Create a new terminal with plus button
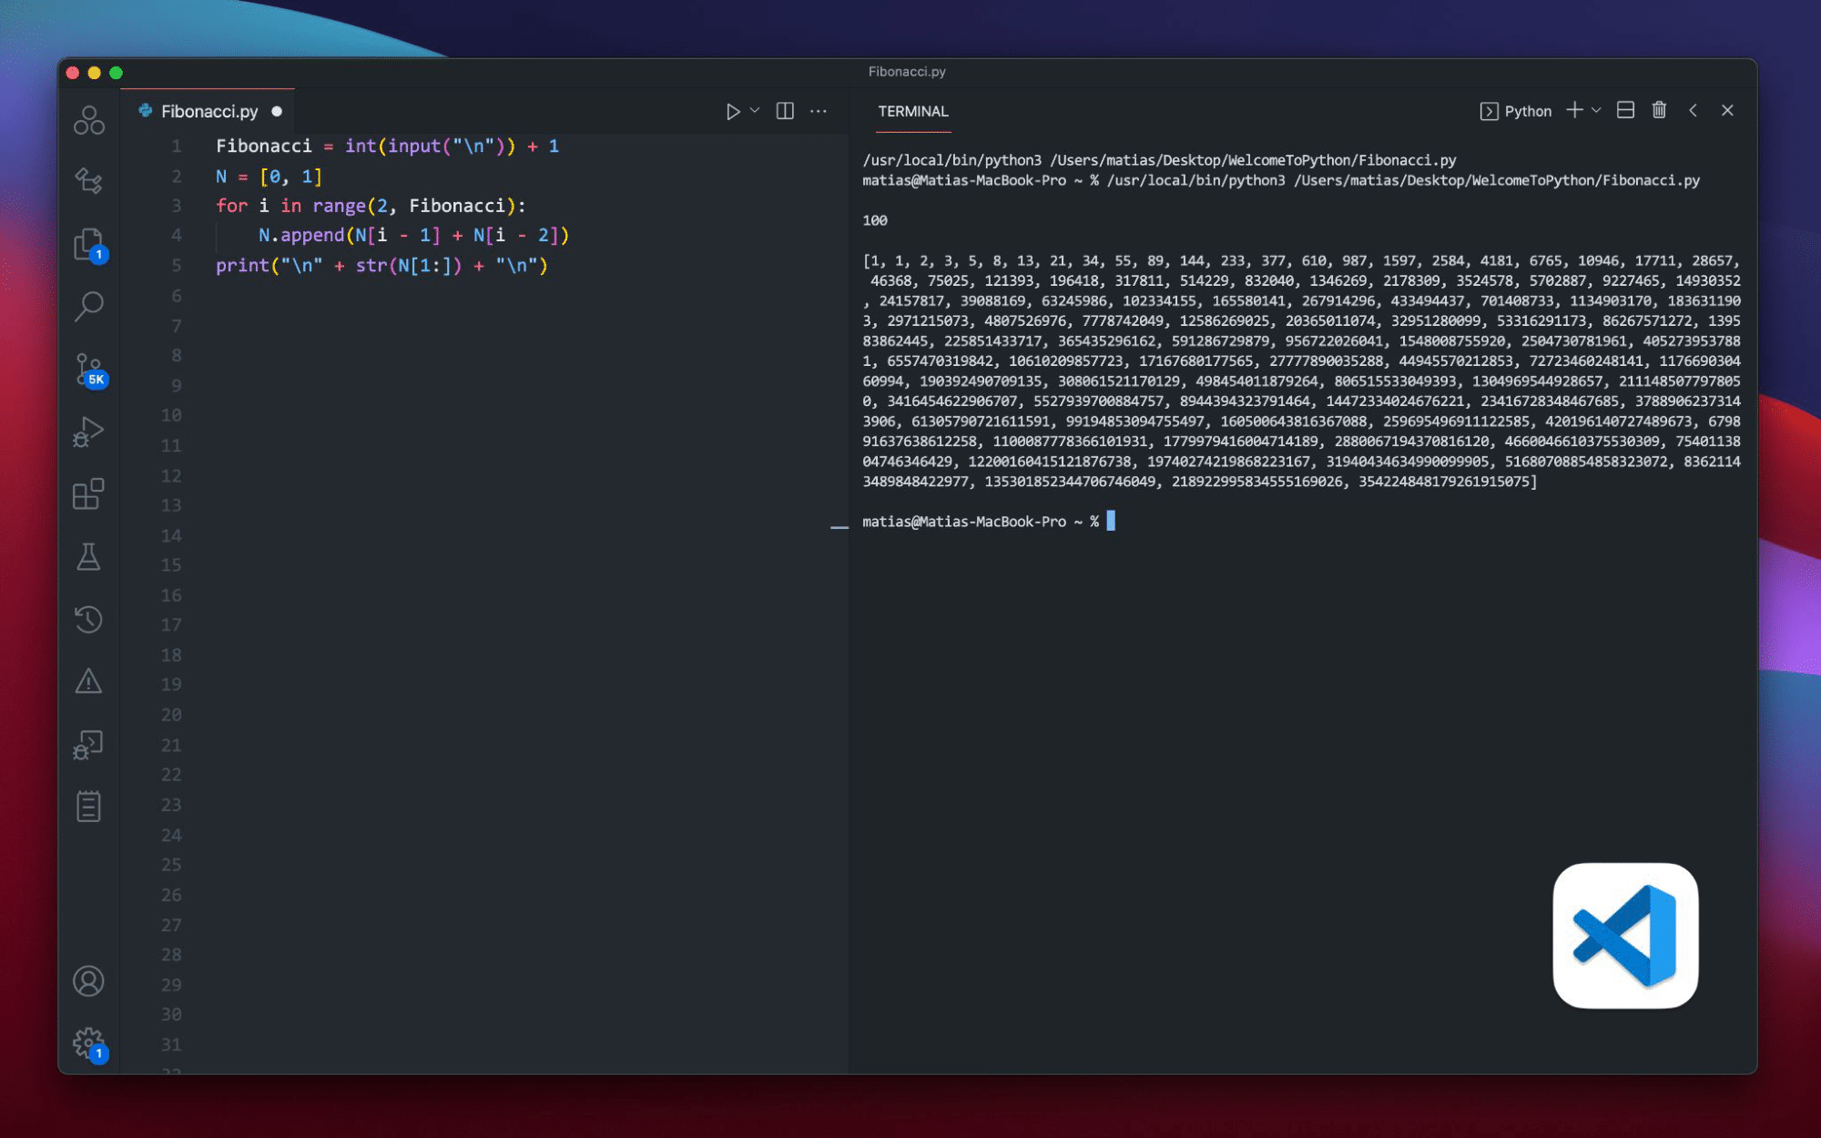This screenshot has height=1138, width=1821. 1574,110
